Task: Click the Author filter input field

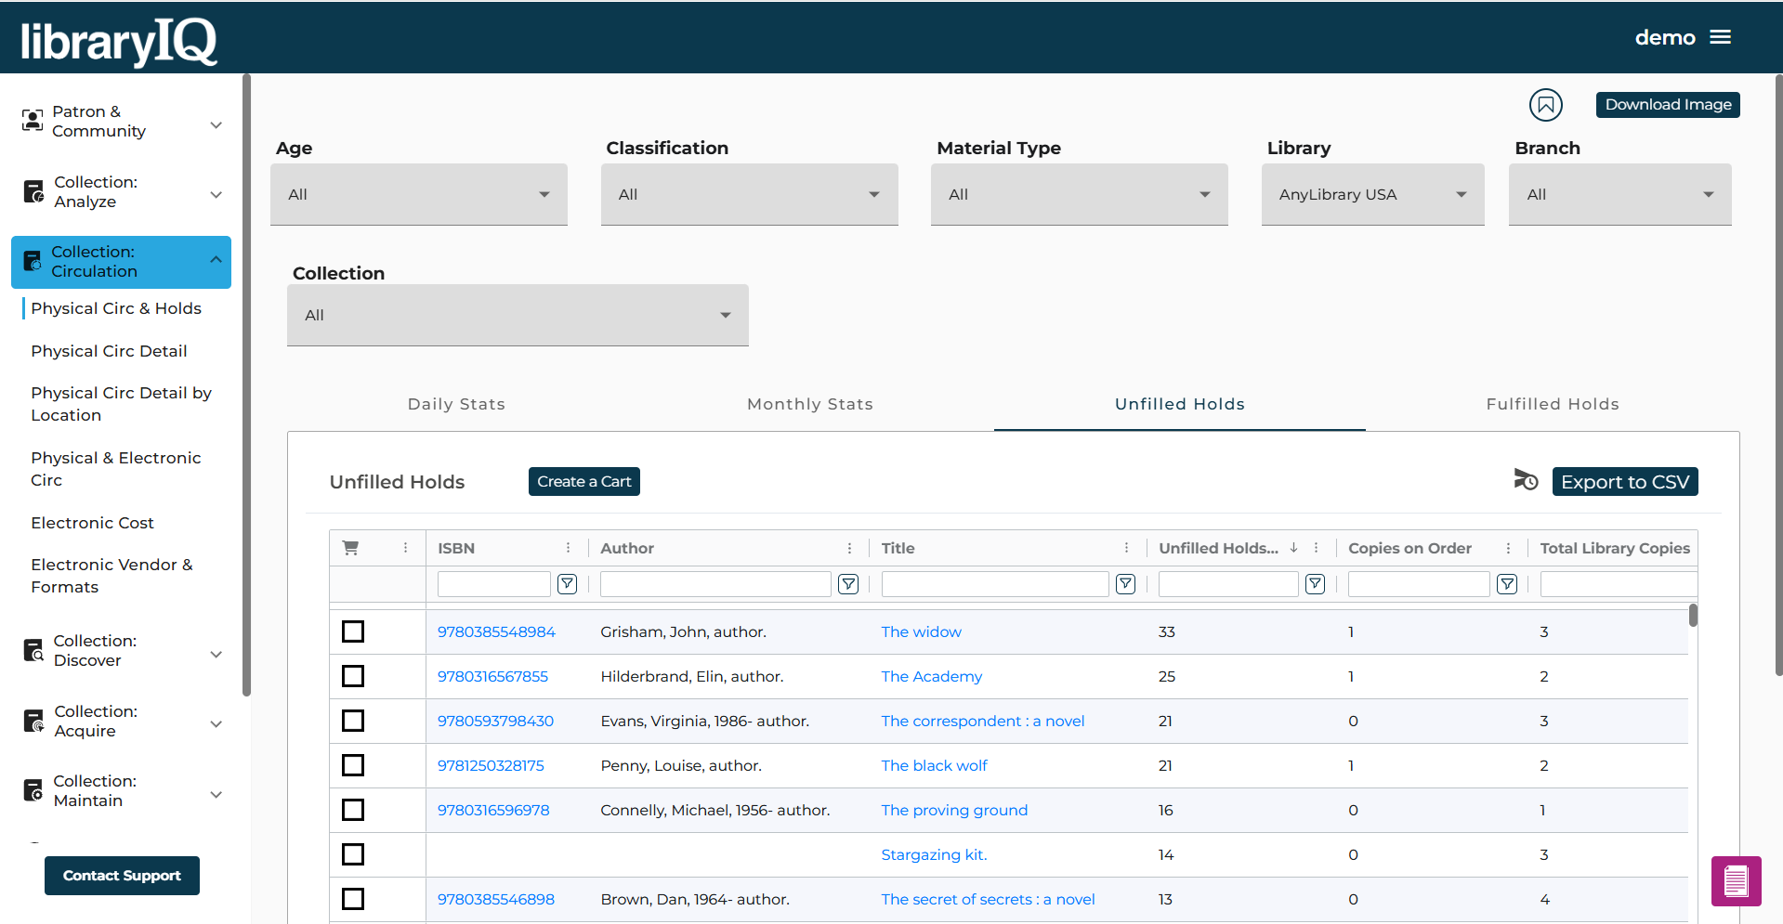Action: 715,584
